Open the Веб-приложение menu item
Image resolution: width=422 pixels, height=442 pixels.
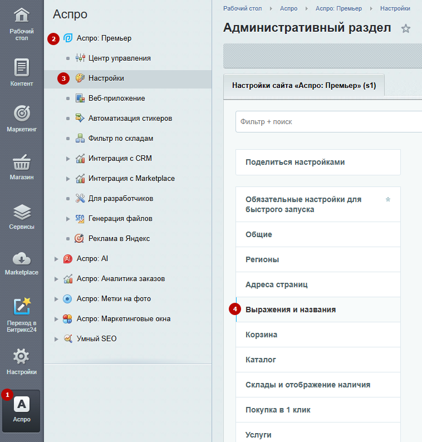pyautogui.click(x=117, y=98)
